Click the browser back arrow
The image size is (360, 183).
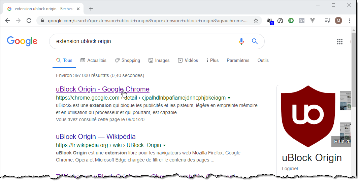(x=7, y=21)
